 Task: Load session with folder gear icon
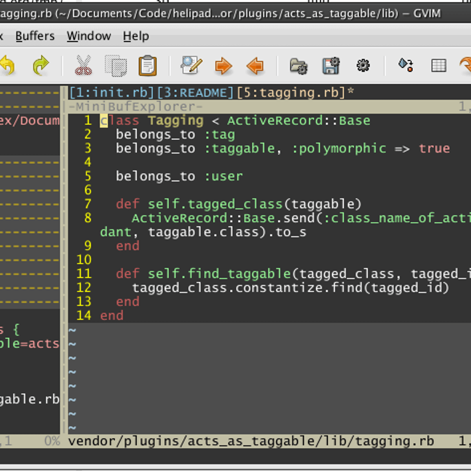[x=299, y=66]
